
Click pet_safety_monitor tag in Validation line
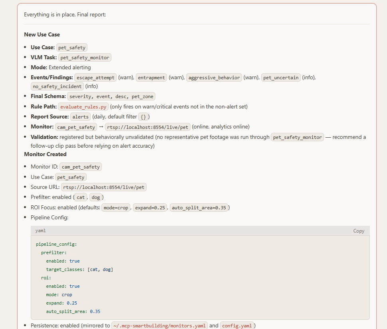pos(297,137)
